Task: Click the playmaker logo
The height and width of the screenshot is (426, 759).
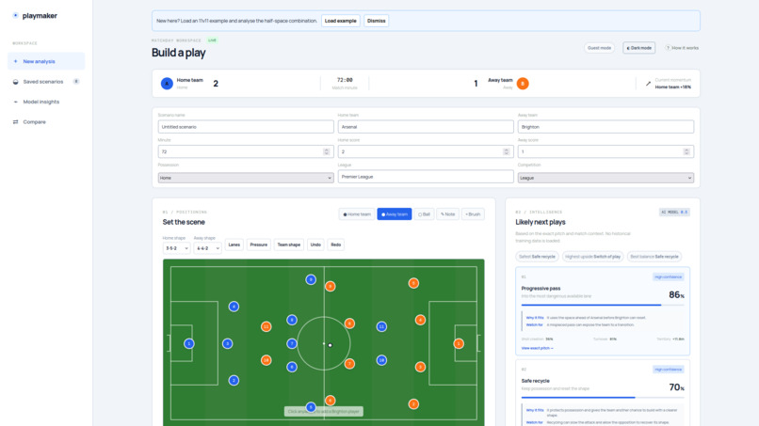Action: [x=35, y=16]
